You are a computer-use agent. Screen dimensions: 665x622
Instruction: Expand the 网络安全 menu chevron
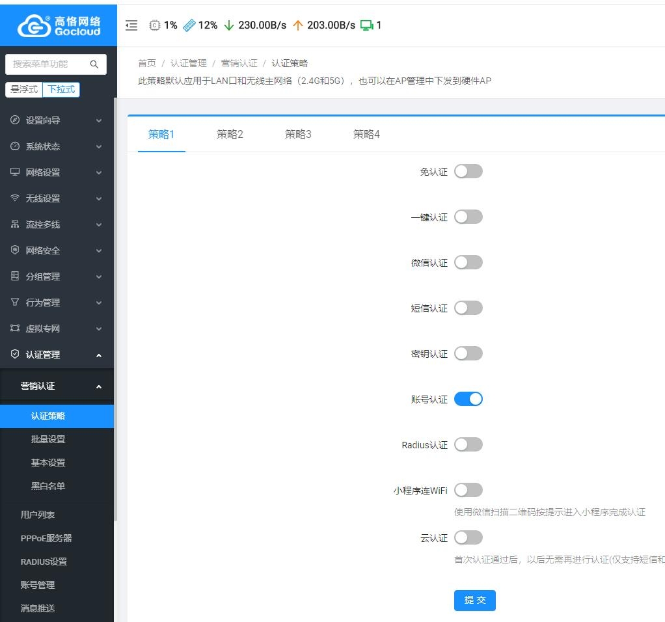click(99, 251)
